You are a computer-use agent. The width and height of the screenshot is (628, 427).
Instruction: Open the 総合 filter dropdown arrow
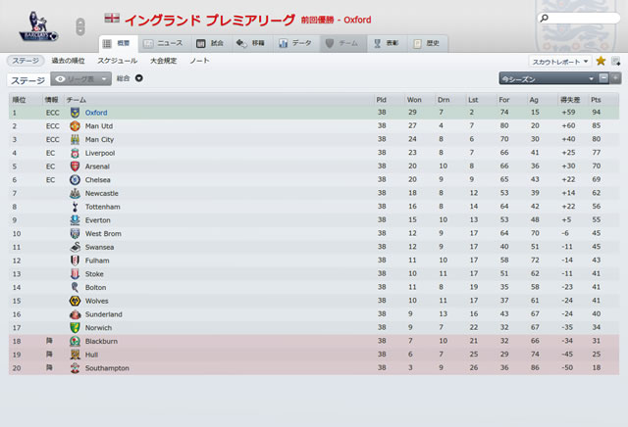[x=139, y=78]
